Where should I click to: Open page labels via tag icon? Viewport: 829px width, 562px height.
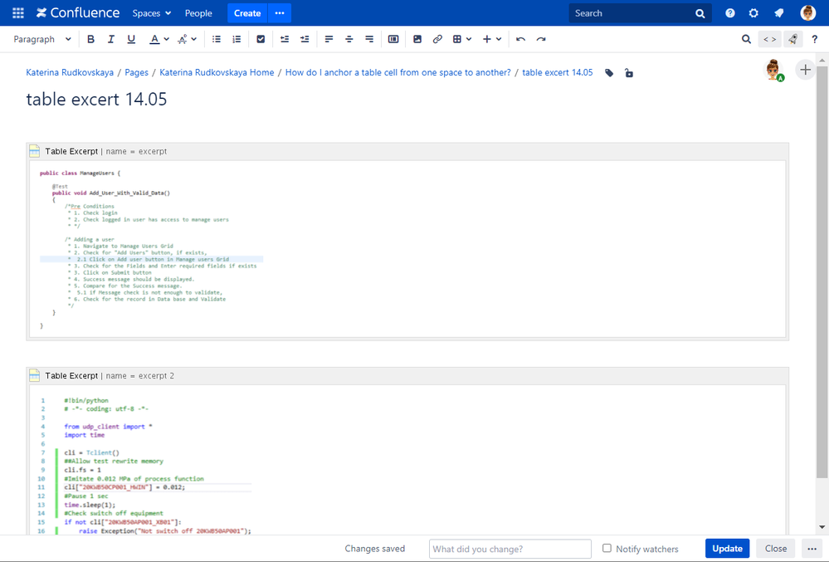tap(609, 73)
